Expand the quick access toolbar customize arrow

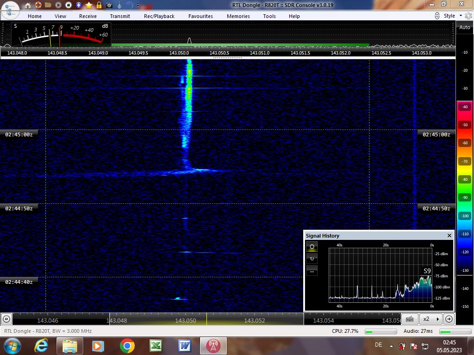pos(138,5)
